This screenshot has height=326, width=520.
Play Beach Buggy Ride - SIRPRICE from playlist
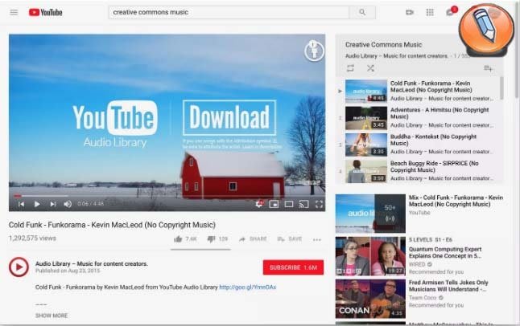(x=419, y=171)
